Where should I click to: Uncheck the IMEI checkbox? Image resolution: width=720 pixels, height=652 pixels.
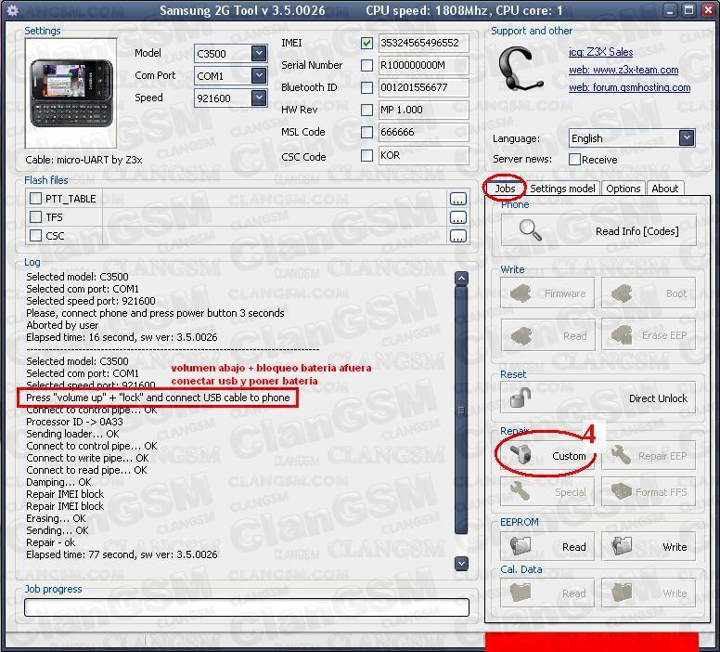367,43
